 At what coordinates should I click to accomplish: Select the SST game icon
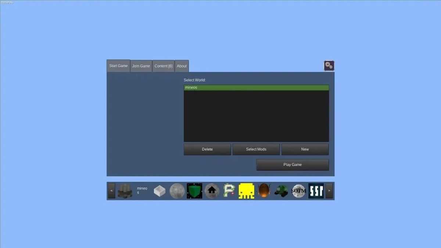coord(316,191)
